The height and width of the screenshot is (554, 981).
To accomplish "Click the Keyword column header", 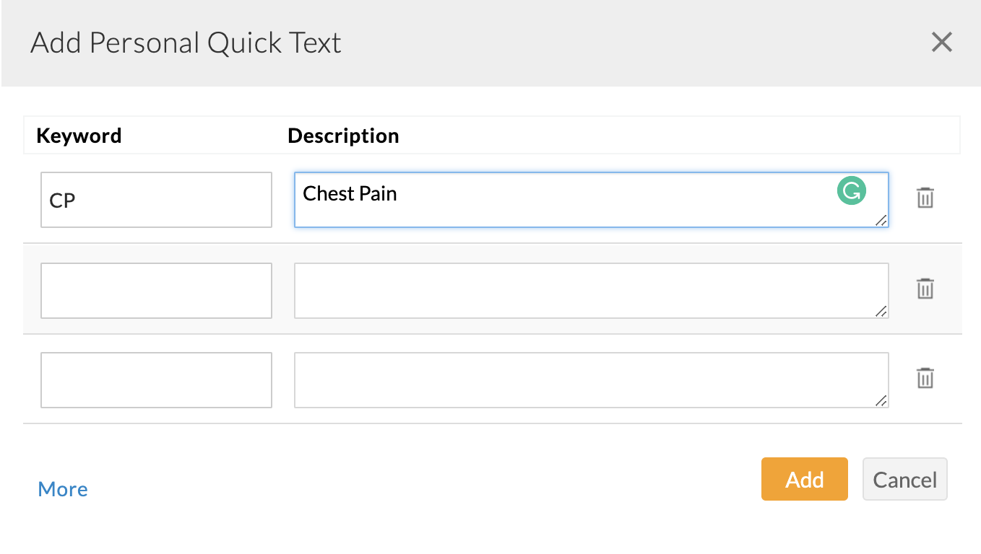I will point(79,136).
